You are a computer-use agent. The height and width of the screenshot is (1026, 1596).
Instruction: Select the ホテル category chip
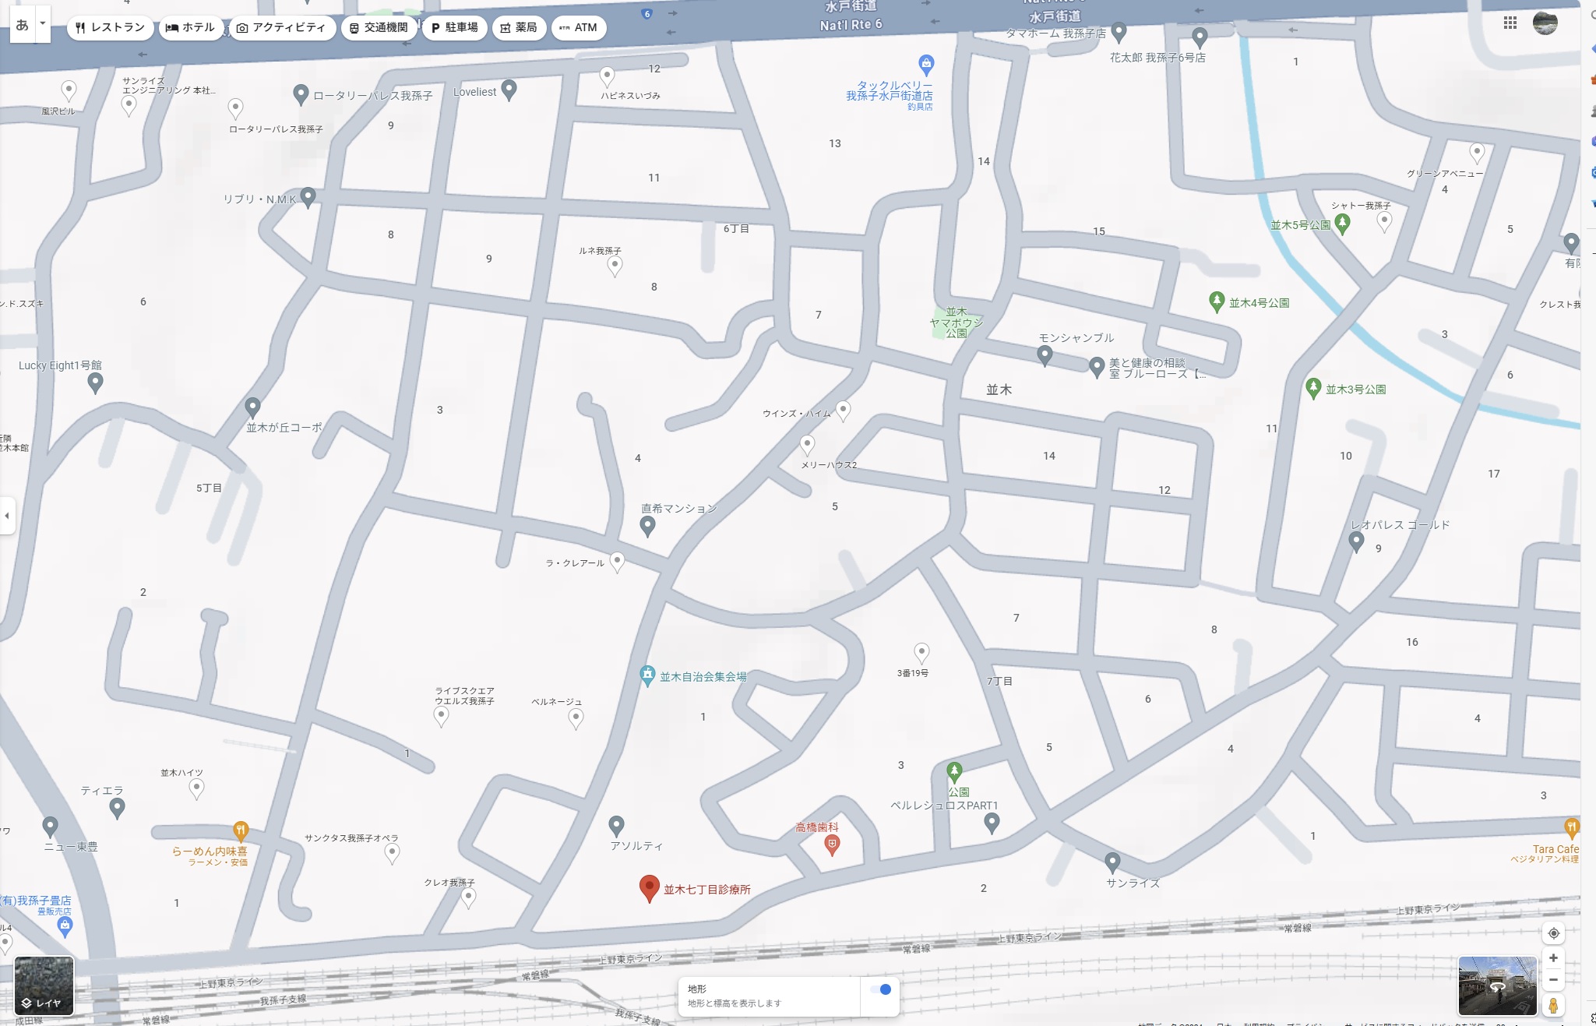(x=190, y=27)
